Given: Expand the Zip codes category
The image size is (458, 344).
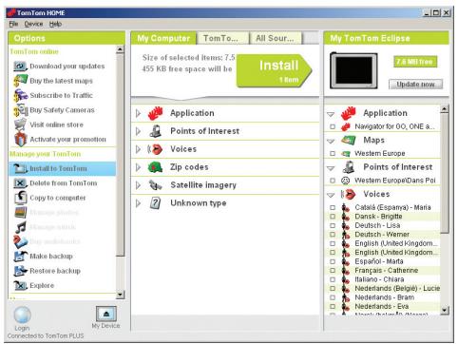Looking at the screenshot, I should [x=138, y=167].
